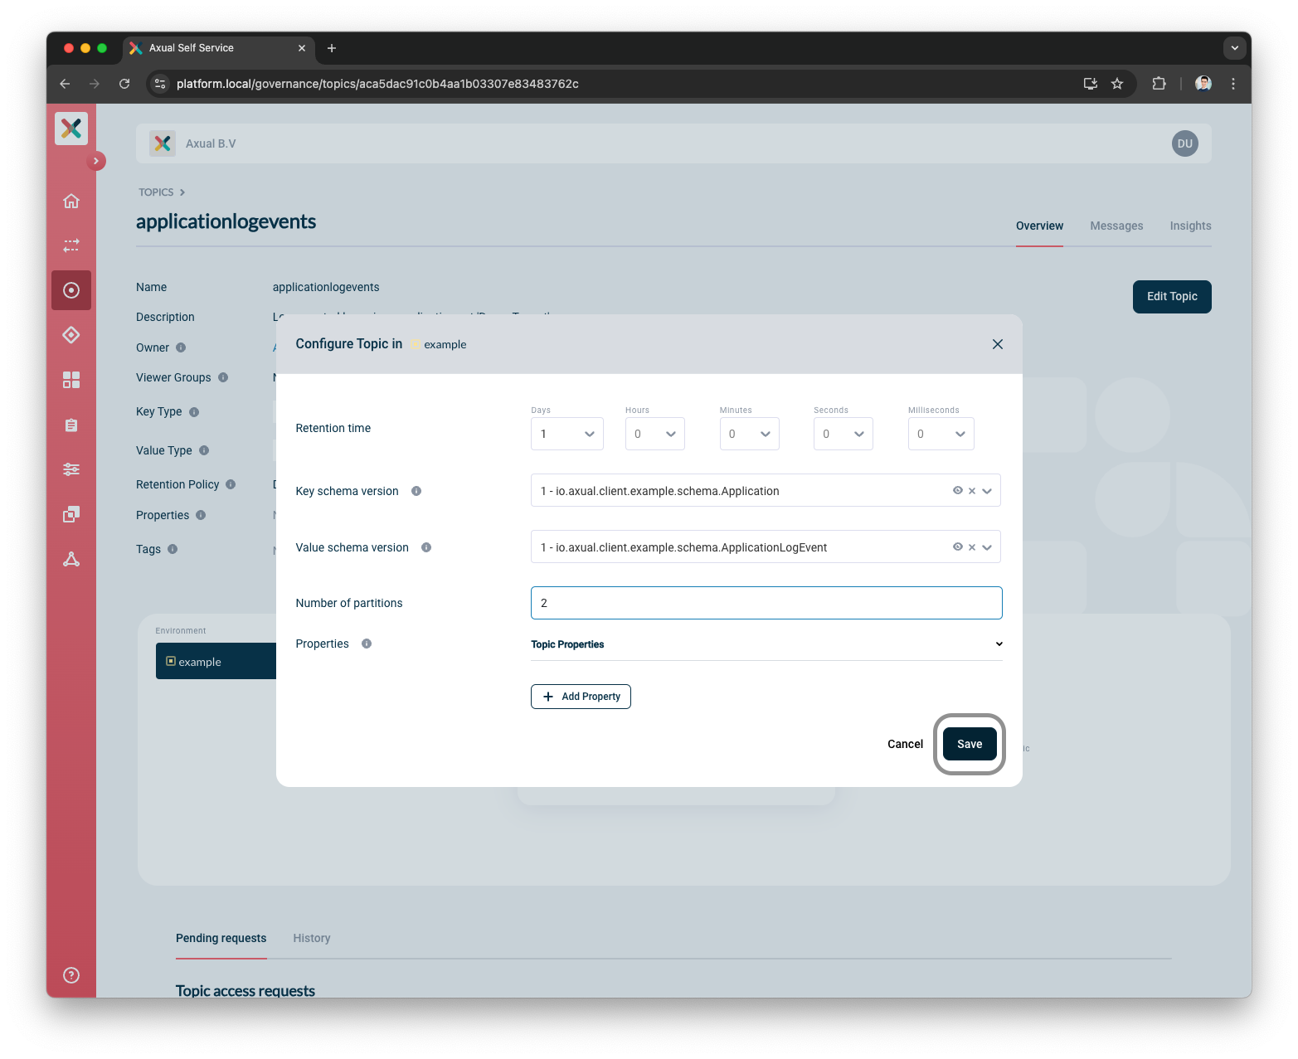
Task: Click the DU user avatar
Action: [x=1185, y=143]
